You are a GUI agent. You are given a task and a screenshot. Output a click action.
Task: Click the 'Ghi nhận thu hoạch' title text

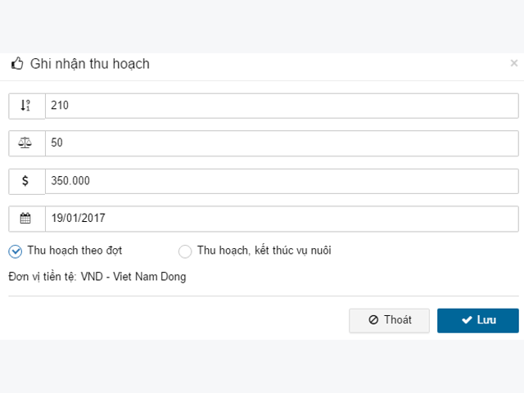[x=90, y=64]
